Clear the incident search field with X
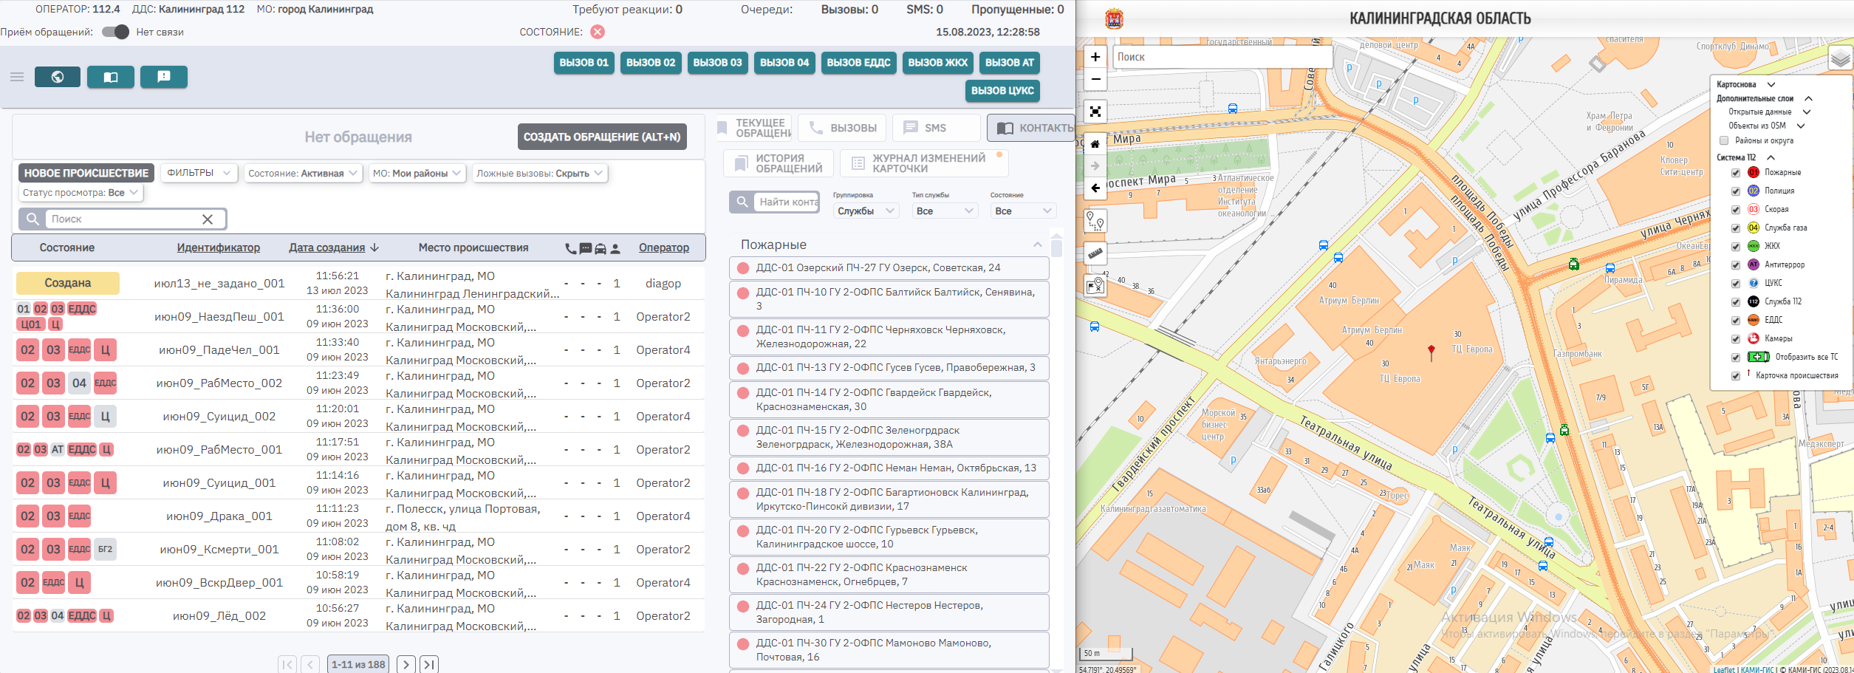 tap(208, 219)
